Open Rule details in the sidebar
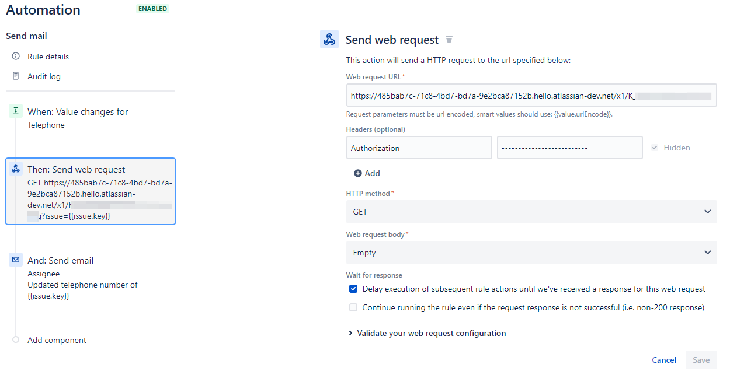This screenshot has height=375, width=737. [48, 57]
